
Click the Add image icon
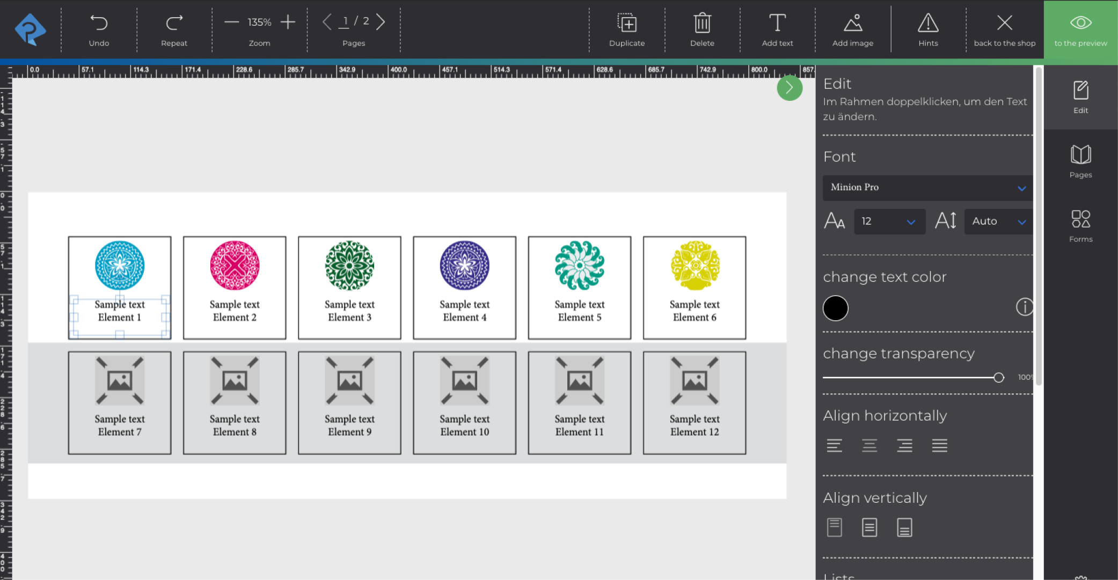pos(852,24)
